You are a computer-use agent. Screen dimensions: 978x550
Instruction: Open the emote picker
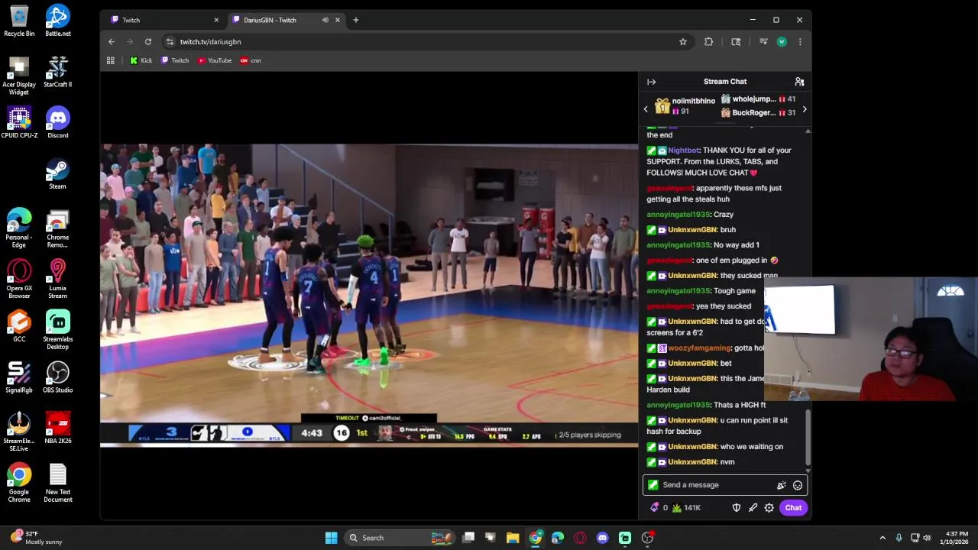coord(798,485)
